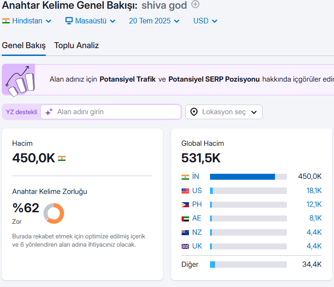Click the Philippines flag icon
The width and height of the screenshot is (334, 287).
[x=185, y=204]
